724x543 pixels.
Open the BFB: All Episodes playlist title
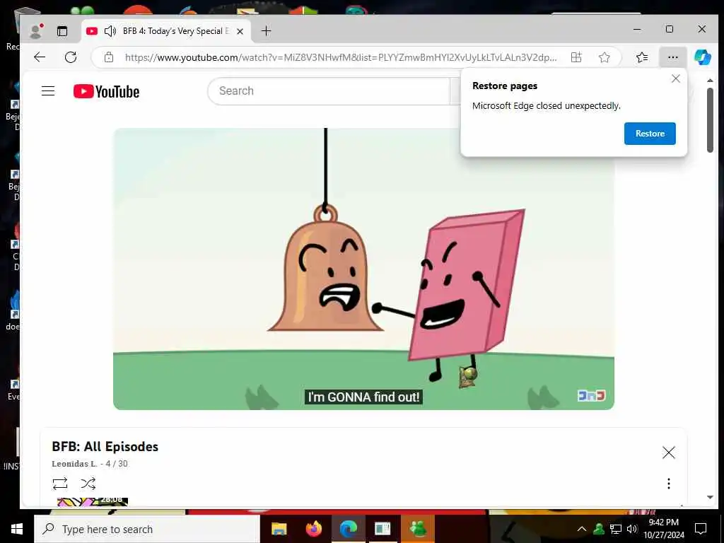point(105,447)
